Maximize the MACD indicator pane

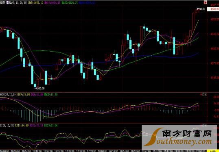coord(204,94)
